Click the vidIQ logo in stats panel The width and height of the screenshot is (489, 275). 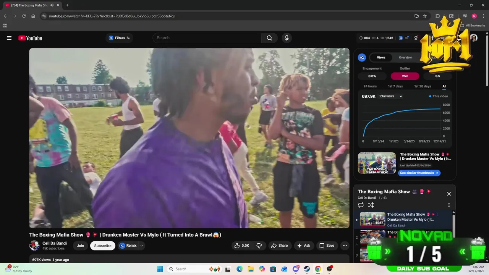tap(362, 57)
